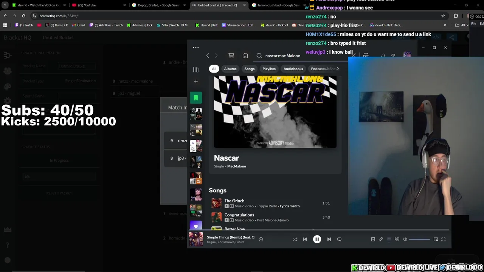Mute with the volume speaker icon
The width and height of the screenshot is (484, 272).
(405, 239)
